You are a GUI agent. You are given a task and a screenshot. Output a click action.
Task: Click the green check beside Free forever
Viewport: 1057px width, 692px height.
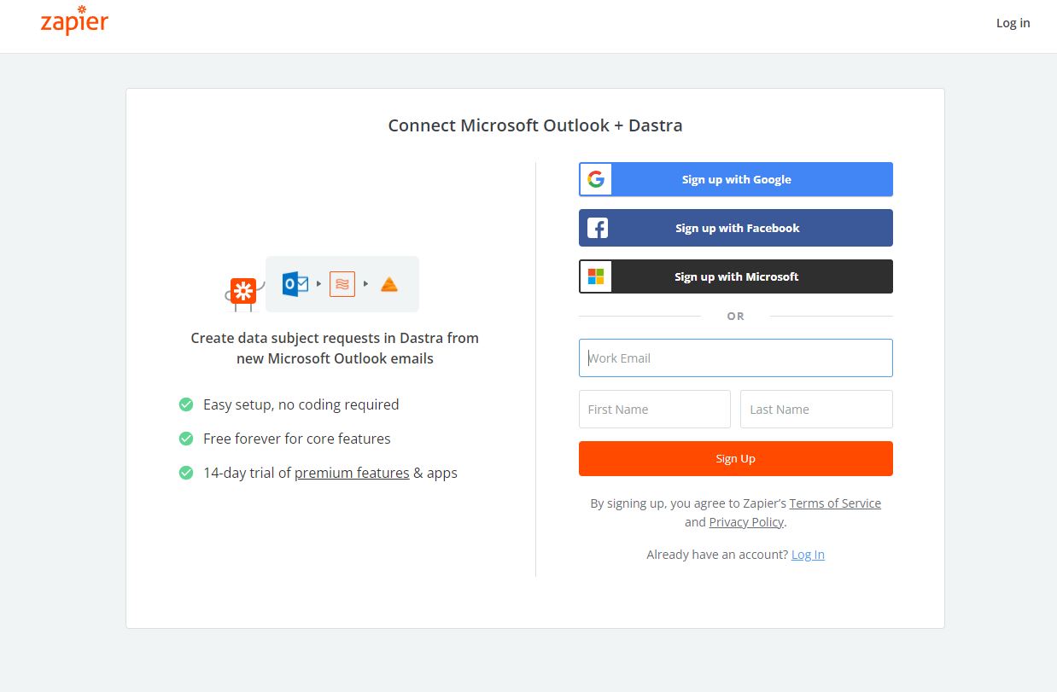186,439
